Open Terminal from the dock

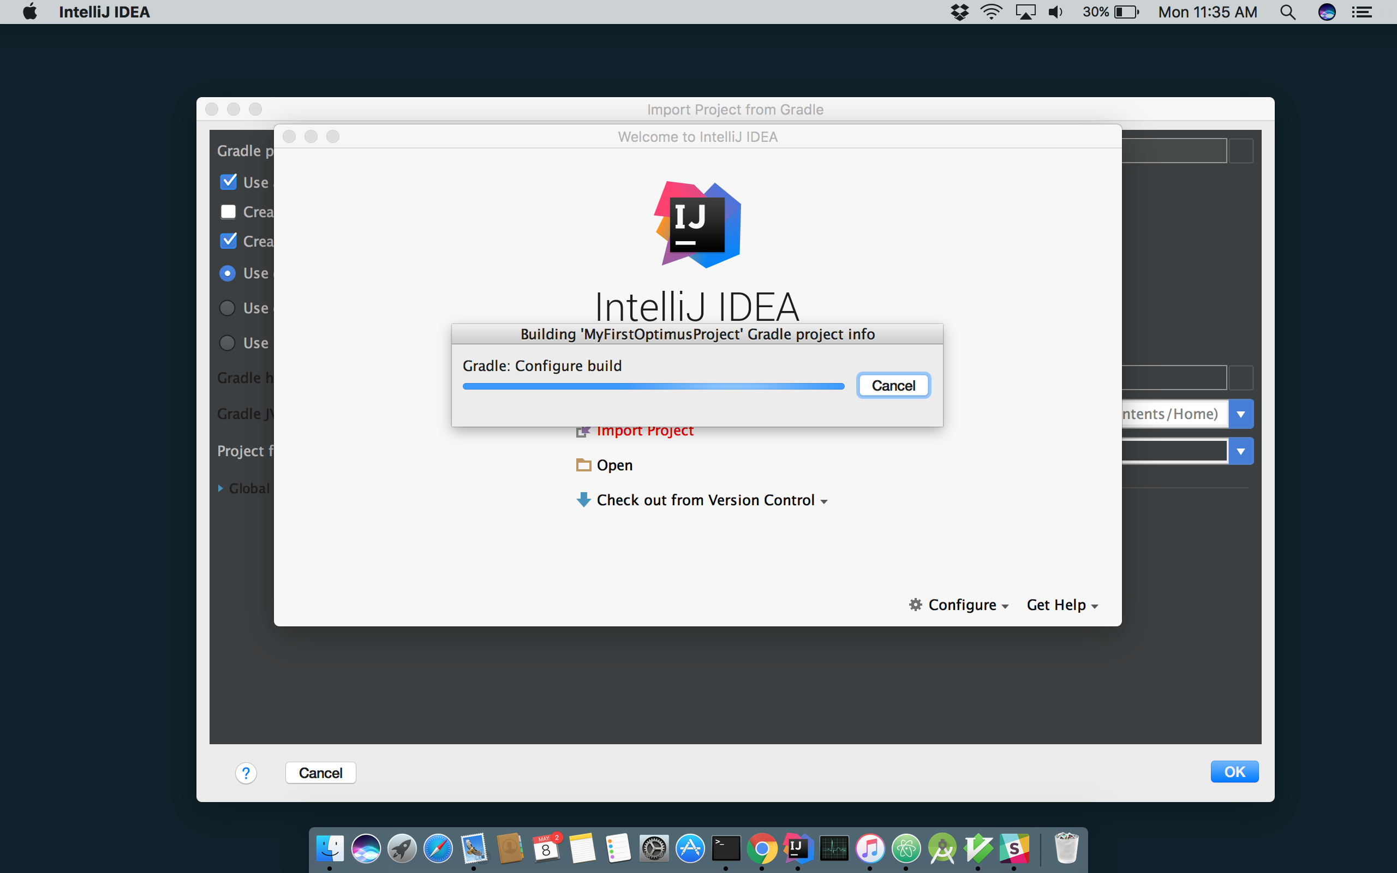pos(726,848)
